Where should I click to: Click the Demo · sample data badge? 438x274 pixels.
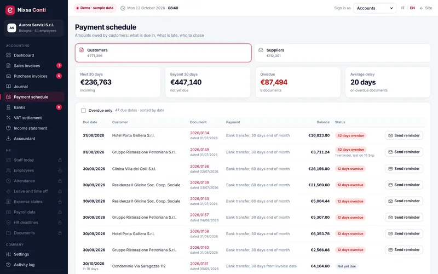point(95,8)
